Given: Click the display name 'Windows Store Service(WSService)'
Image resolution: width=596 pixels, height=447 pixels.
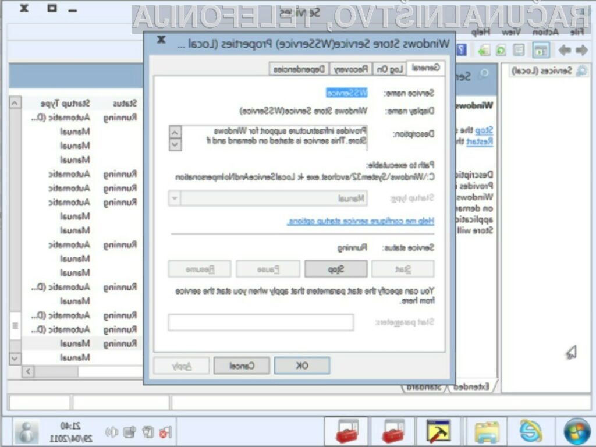Looking at the screenshot, I should point(304,111).
